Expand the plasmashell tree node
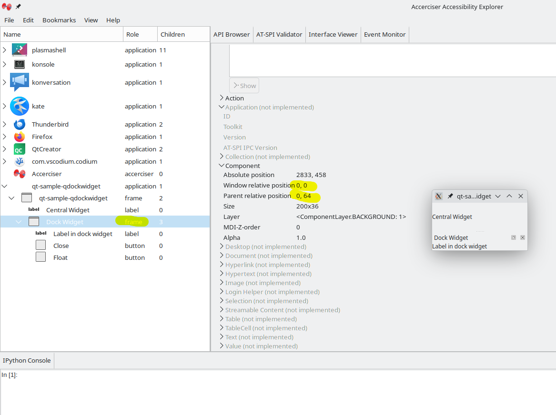Screen dimensions: 556x415 pyautogui.click(x=5, y=50)
